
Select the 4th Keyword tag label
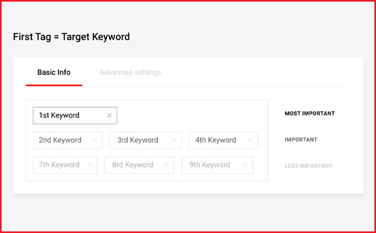point(216,140)
